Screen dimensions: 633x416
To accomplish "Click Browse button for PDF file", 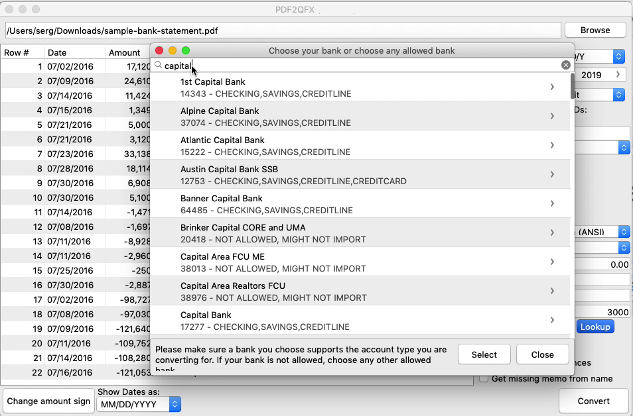I will tap(595, 30).
